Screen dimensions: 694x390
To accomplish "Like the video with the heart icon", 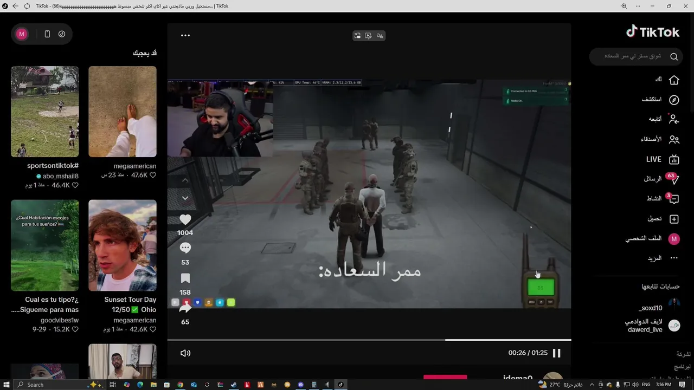I will click(x=185, y=219).
